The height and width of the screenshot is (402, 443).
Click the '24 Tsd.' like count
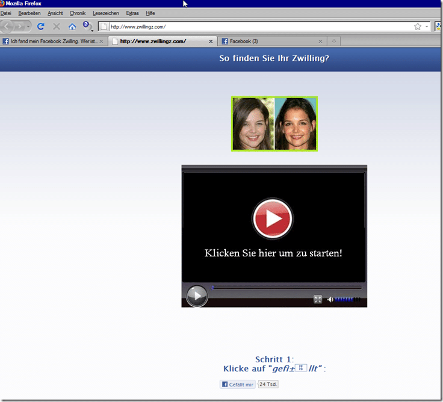click(268, 384)
